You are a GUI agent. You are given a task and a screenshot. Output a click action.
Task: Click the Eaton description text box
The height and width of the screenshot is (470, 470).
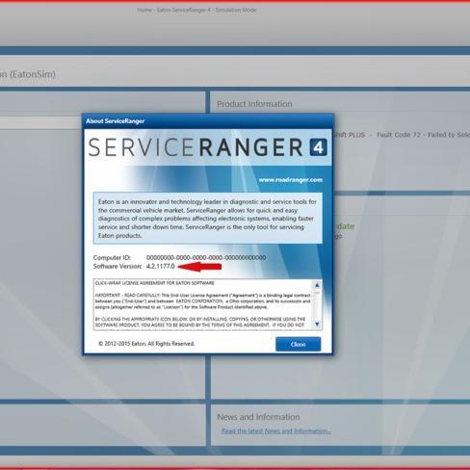(x=208, y=219)
